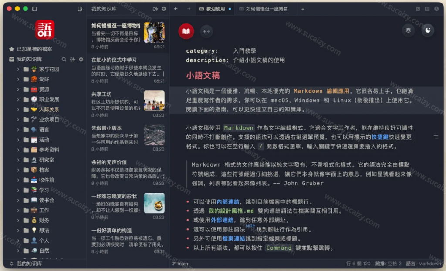Toggle the sidebar panel icon
This screenshot has height=271, width=446.
coord(34,9)
